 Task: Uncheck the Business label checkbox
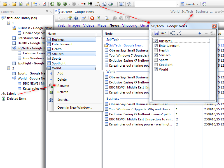156,41
